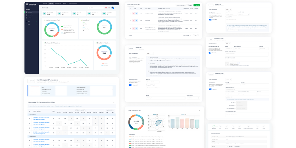Image resolution: width=296 pixels, height=148 pixels.
Task: Expand the profile dropdown arrow
Action: tap(115, 8)
